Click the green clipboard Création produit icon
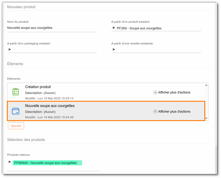 [16, 92]
